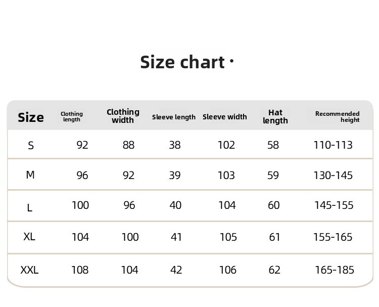Screen dimensions: 379x307
Task: Click the Clothing width column header
Action: point(123,116)
